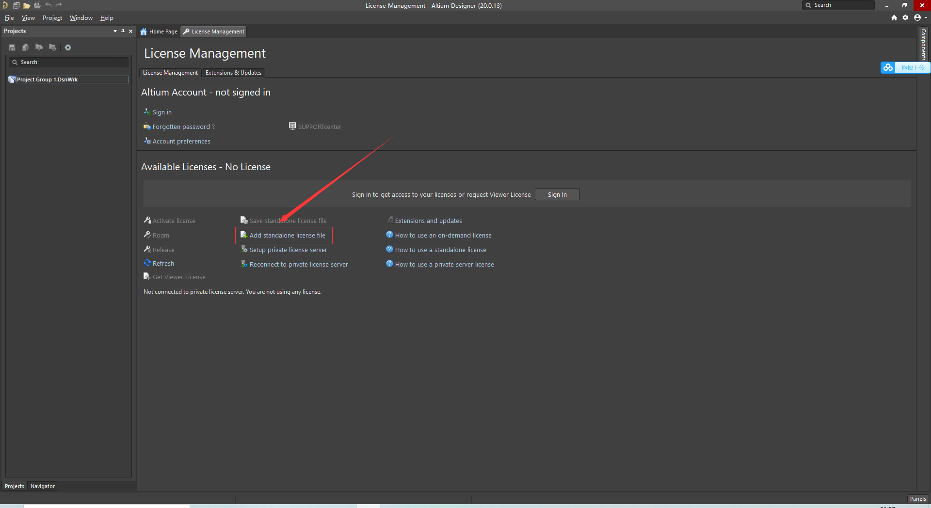The width and height of the screenshot is (931, 508).
Task: Click the Open folder icon in the title bar
Action: (x=27, y=5)
